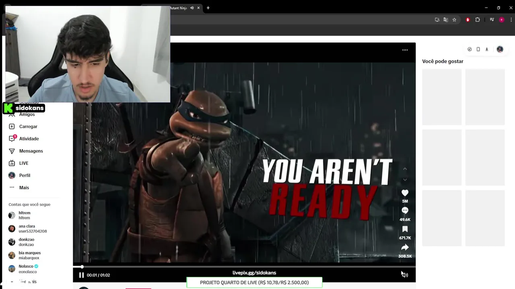Viewport: 515px width, 289px height.
Task: Click the PROJETO QUARTO DE LIVE donation bar
Action: (x=254, y=283)
